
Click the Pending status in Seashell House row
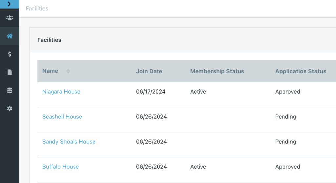[x=286, y=117]
